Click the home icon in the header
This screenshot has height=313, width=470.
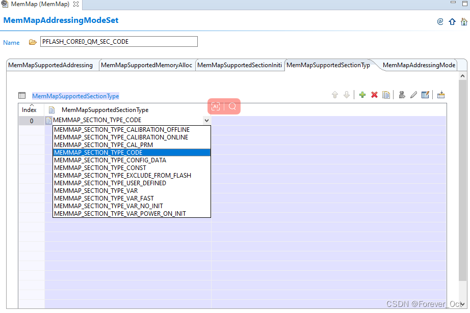tap(464, 21)
